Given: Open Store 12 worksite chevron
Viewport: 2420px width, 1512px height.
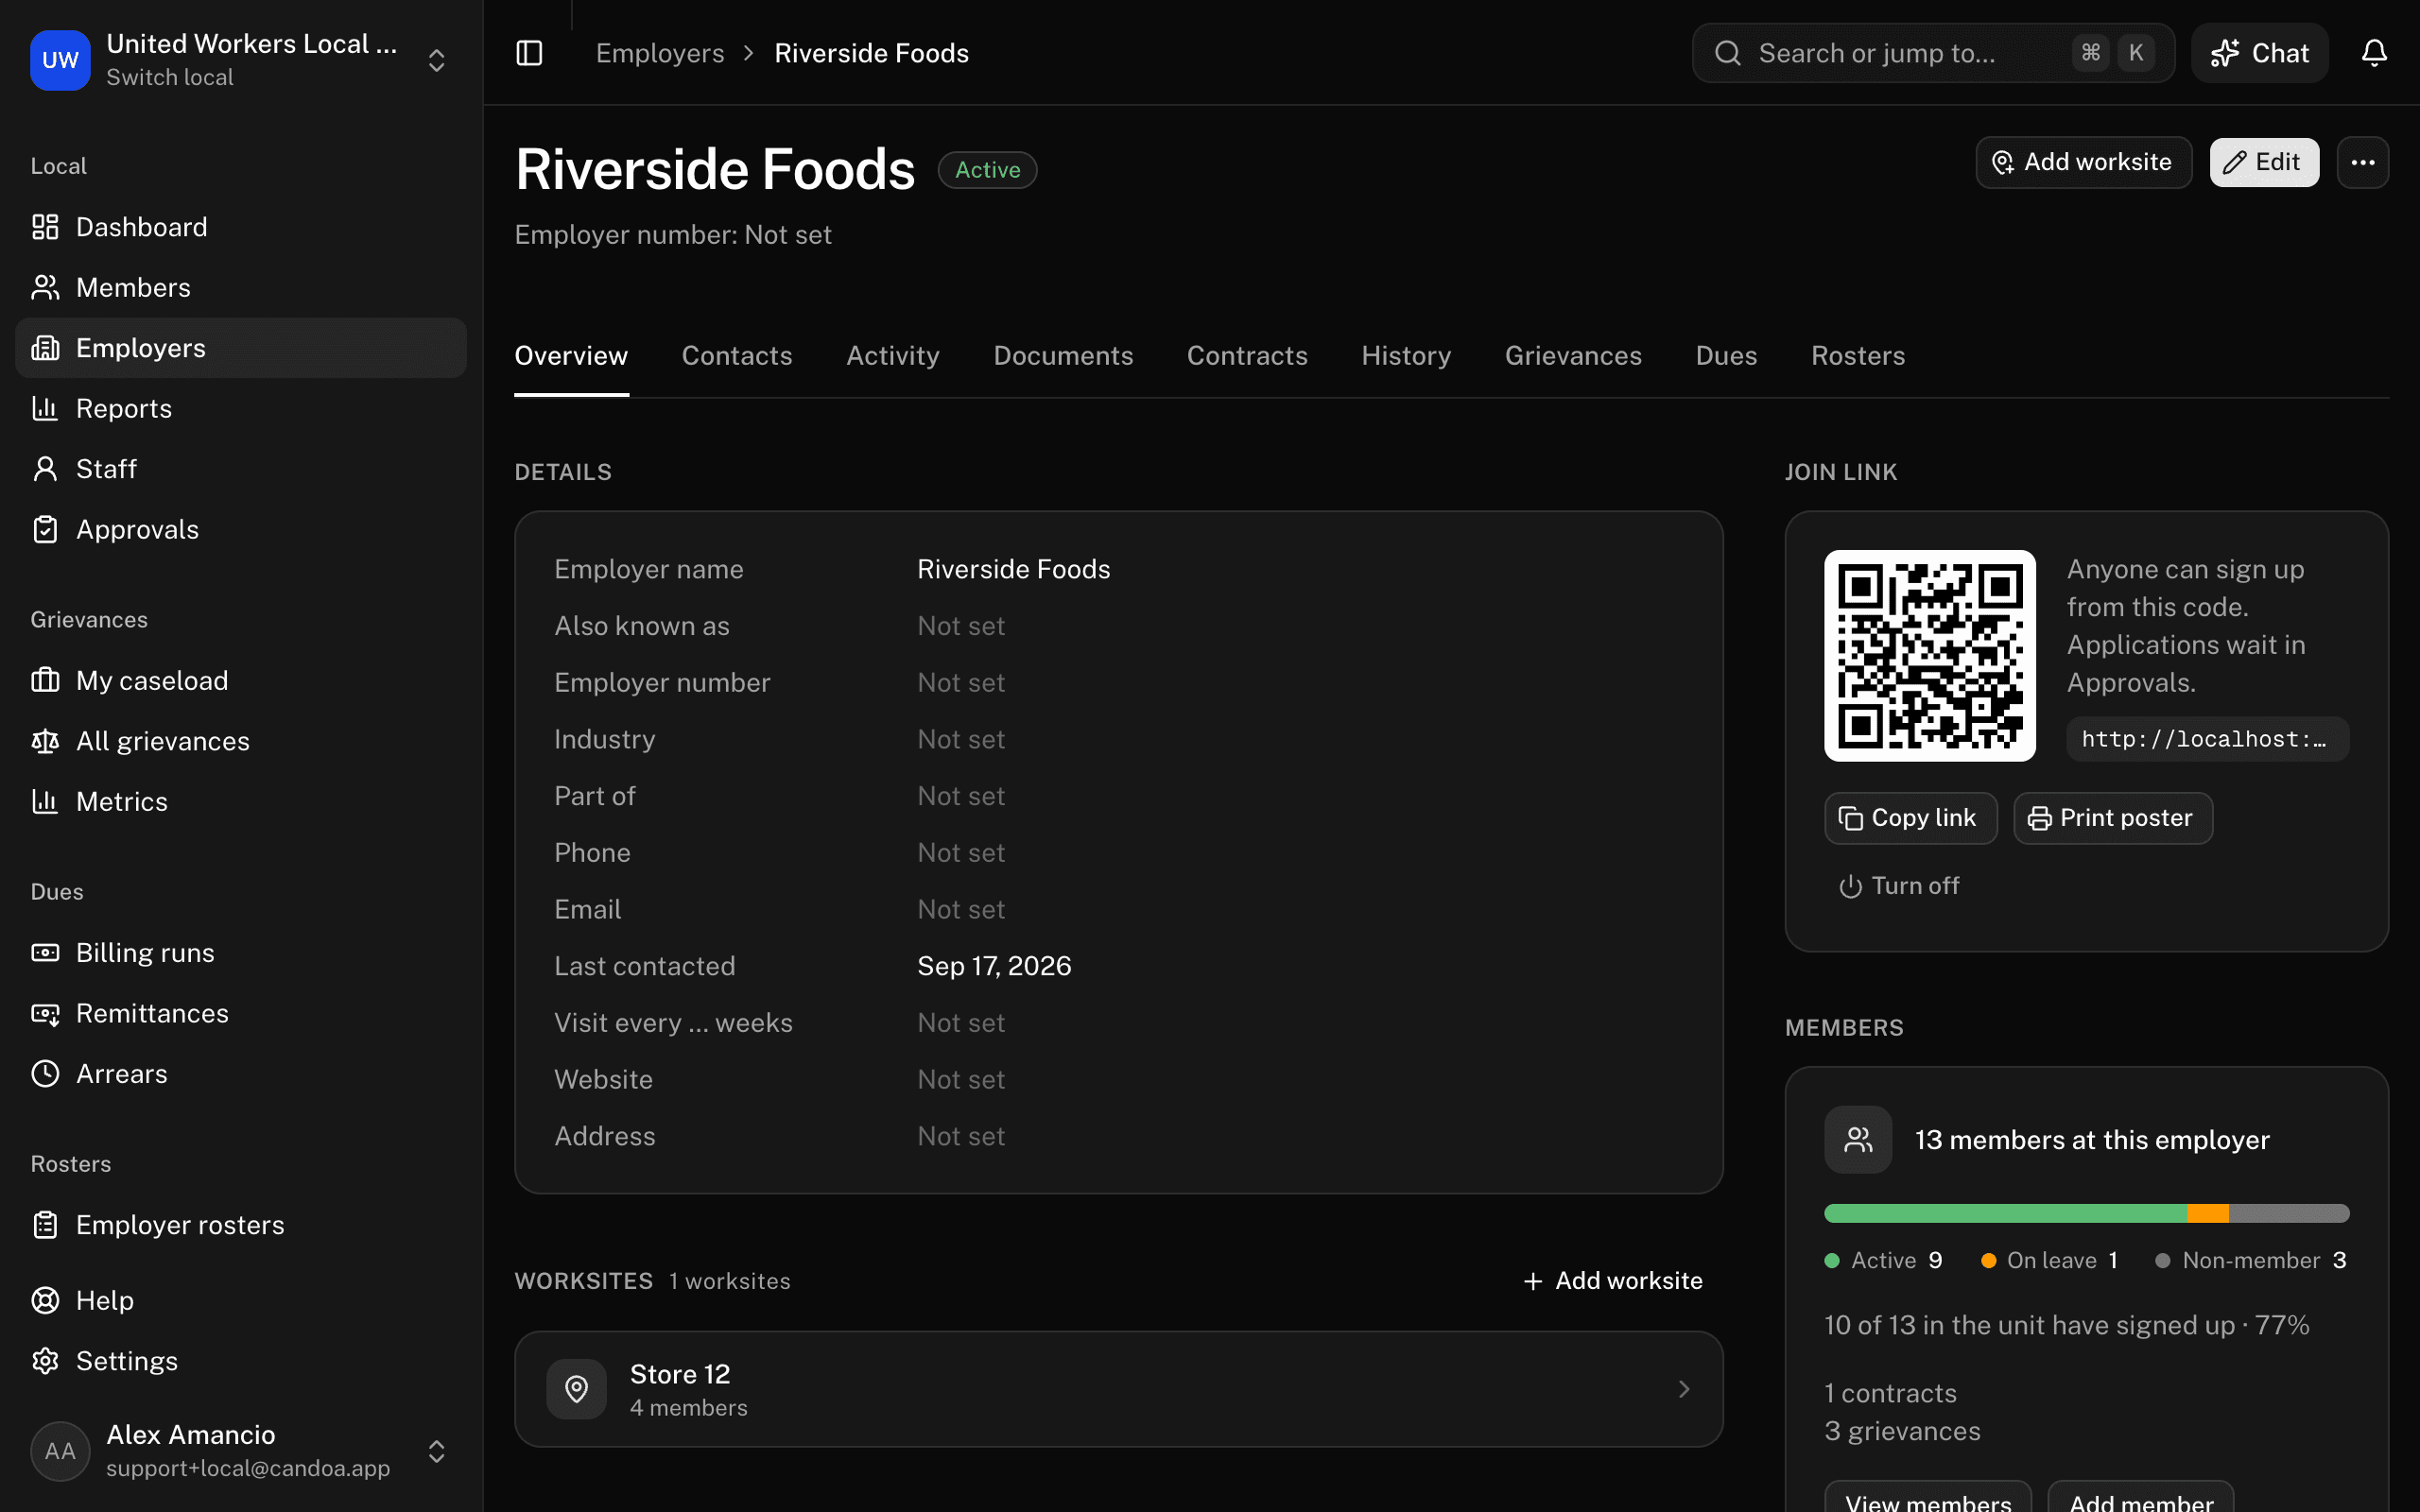Looking at the screenshot, I should click(1684, 1389).
